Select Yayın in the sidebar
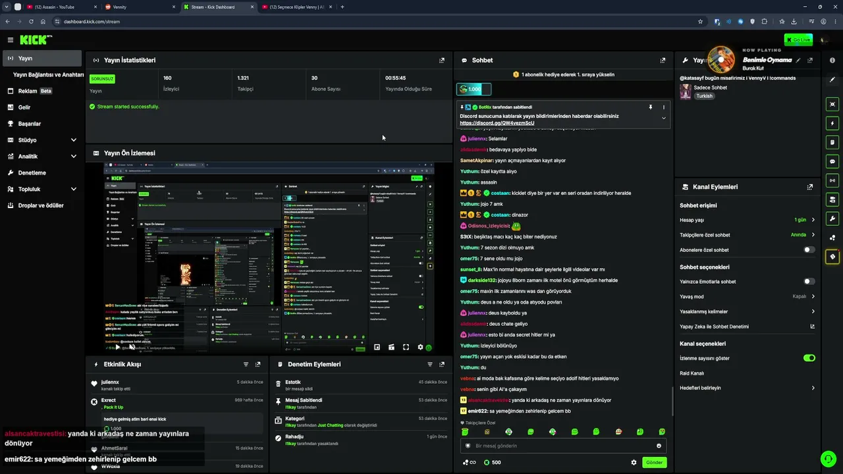The width and height of the screenshot is (843, 474). click(41, 59)
